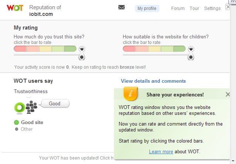The height and width of the screenshot is (164, 236).
Task: Click the face icon beside the trust rating bar
Action: coord(82,49)
